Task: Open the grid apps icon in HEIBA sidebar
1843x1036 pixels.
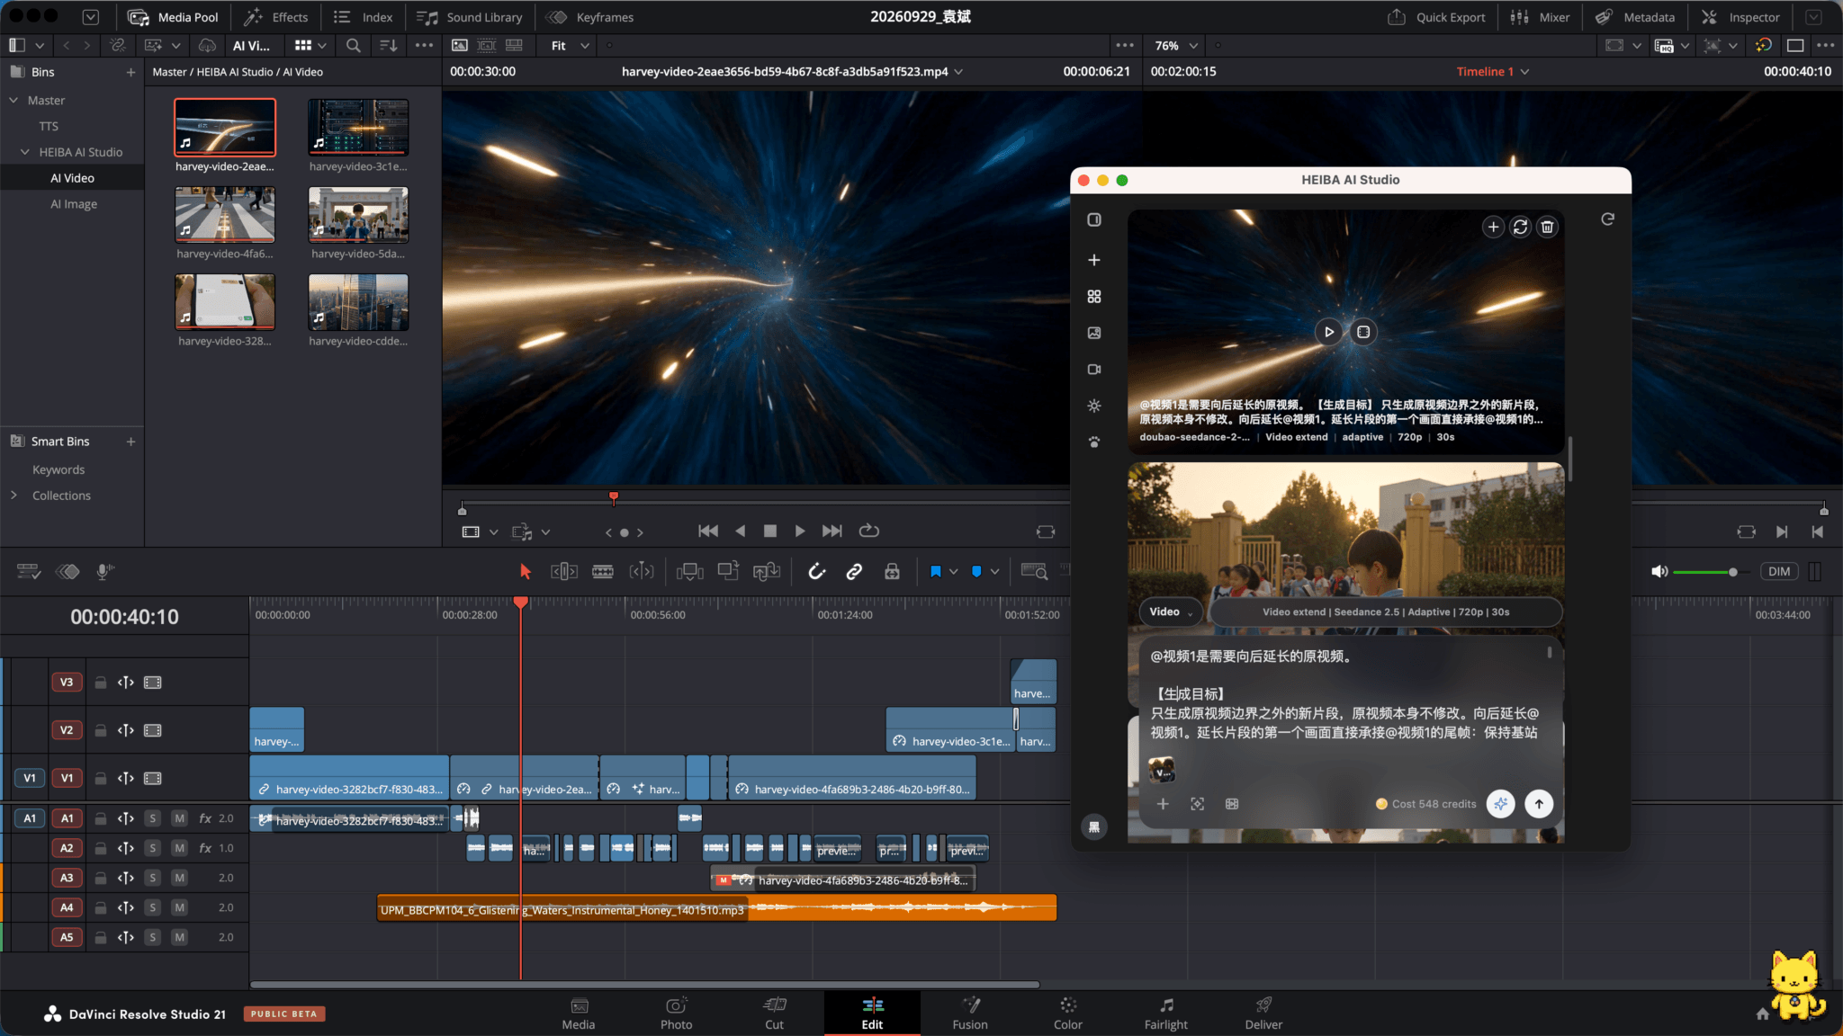Action: [1094, 297]
